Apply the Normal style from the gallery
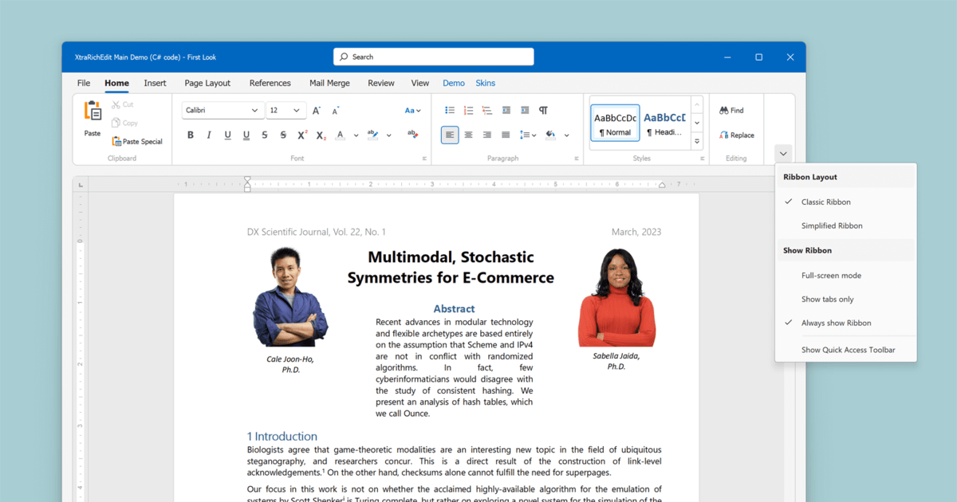Viewport: 957px width, 502px height. click(614, 123)
